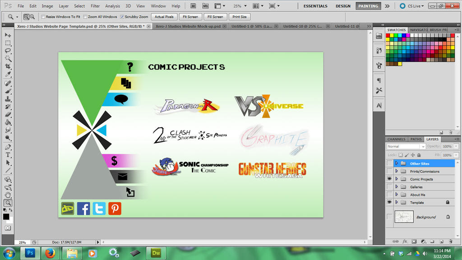Click the Fill Screen button

pos(215,17)
